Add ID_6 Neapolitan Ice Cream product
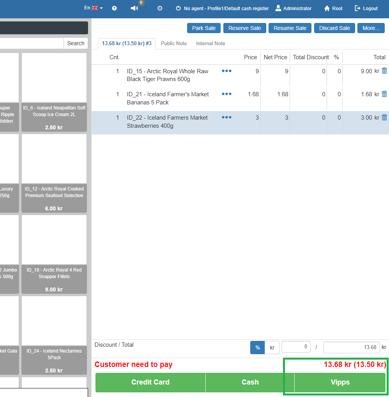This screenshot has height=397, width=389. point(54,92)
